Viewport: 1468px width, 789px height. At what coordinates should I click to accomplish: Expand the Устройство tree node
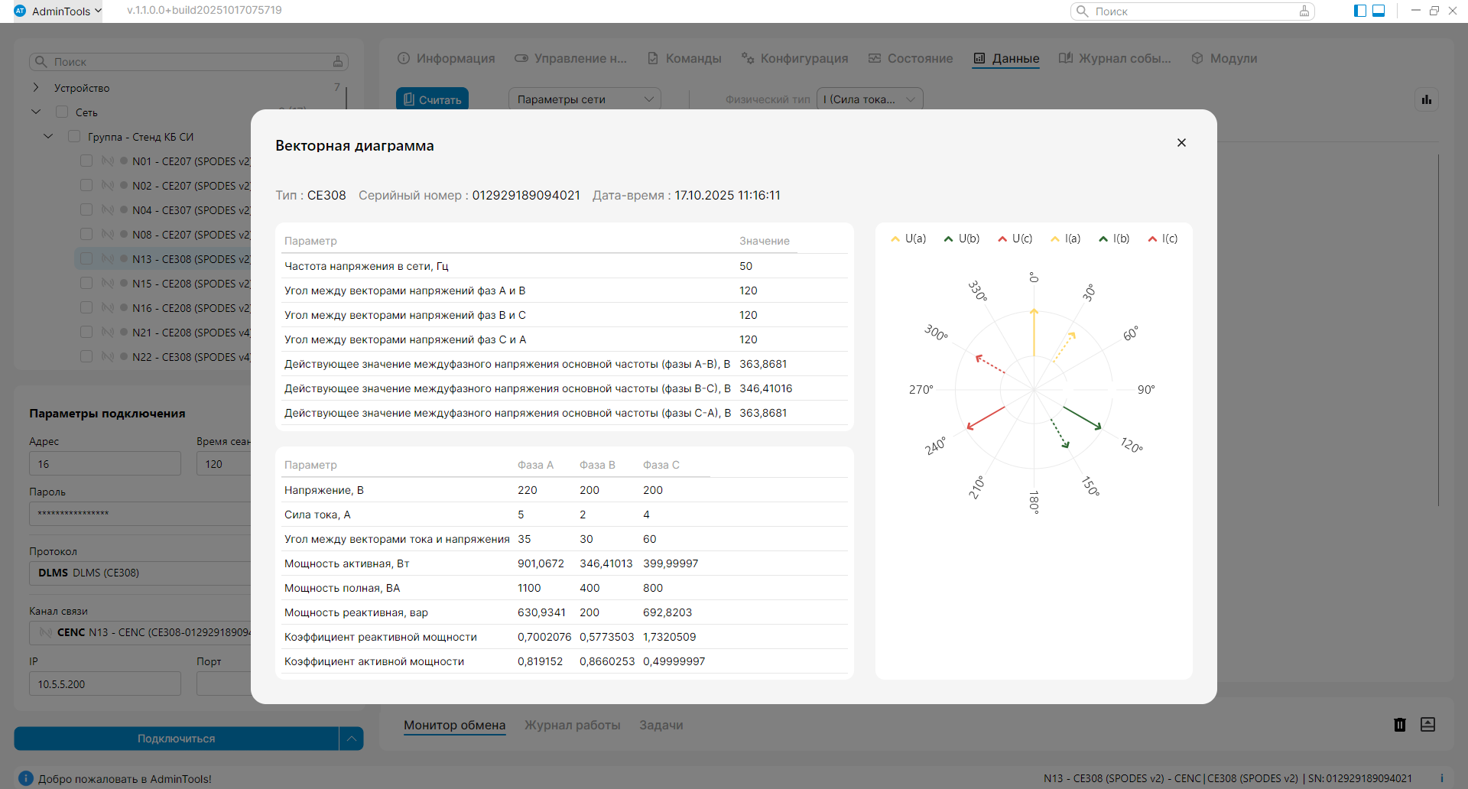point(36,88)
